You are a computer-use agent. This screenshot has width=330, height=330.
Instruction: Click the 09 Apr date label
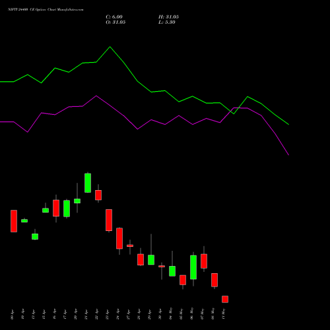pos(12,315)
